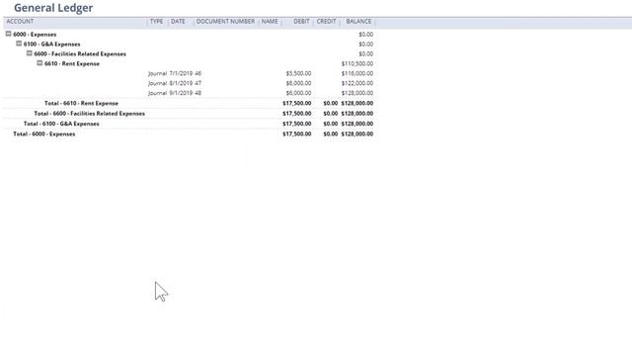Sort by the TYPE column header
The width and height of the screenshot is (632, 356).
point(156,22)
